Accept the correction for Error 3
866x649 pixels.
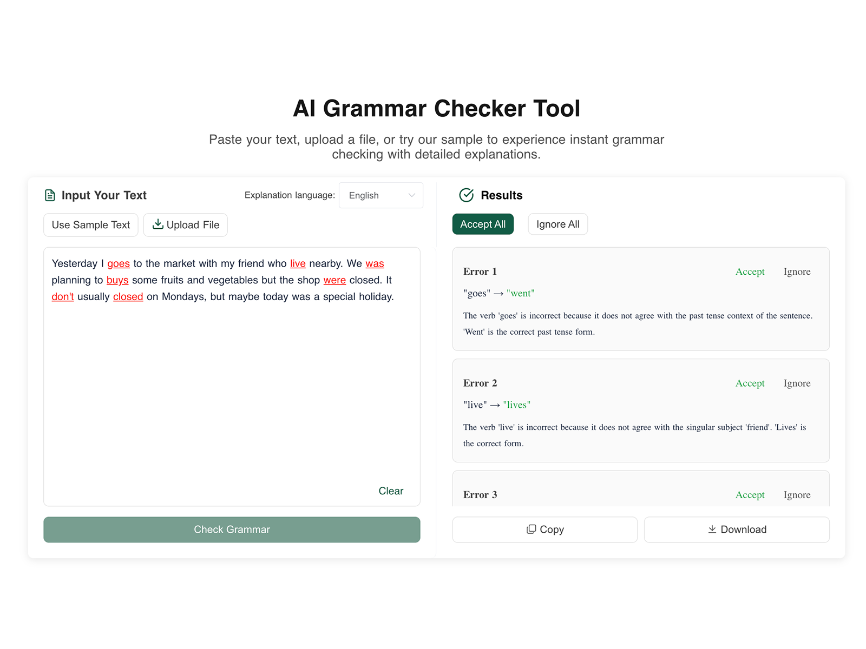point(750,494)
